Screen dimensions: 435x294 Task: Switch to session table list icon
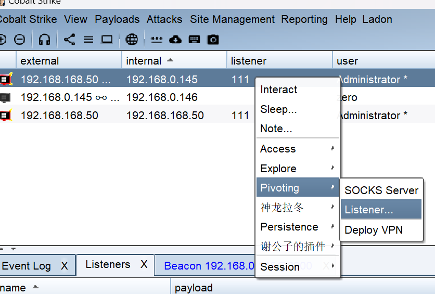pyautogui.click(x=88, y=39)
